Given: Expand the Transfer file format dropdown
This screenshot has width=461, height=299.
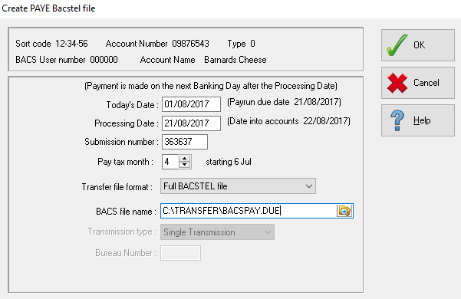Looking at the screenshot, I should (308, 186).
